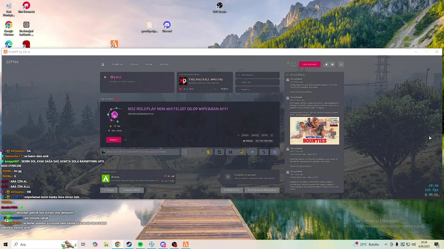Follow the discord.gg/fivem link in feed
444x249 pixels.
tap(304, 115)
